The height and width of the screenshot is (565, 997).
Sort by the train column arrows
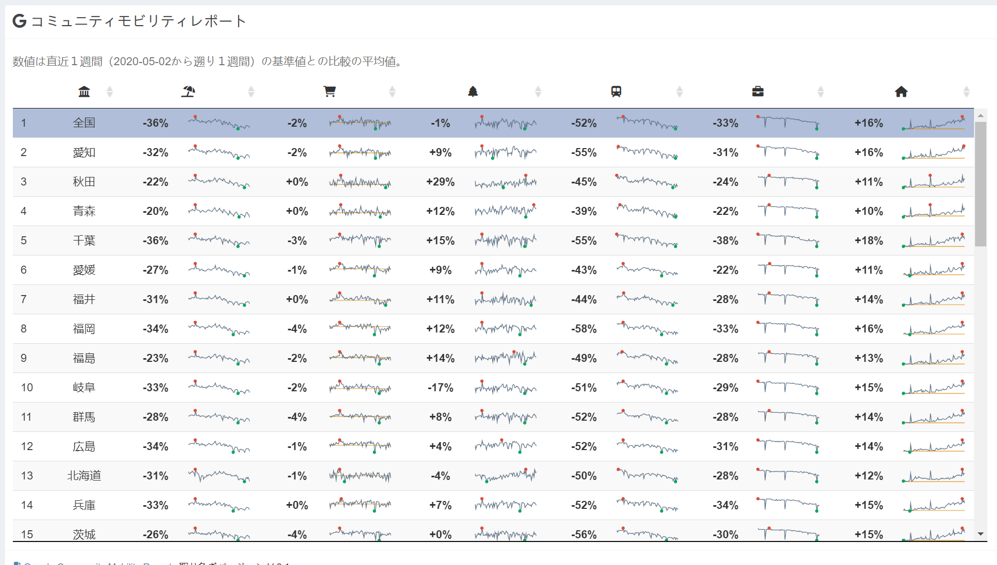(x=679, y=91)
